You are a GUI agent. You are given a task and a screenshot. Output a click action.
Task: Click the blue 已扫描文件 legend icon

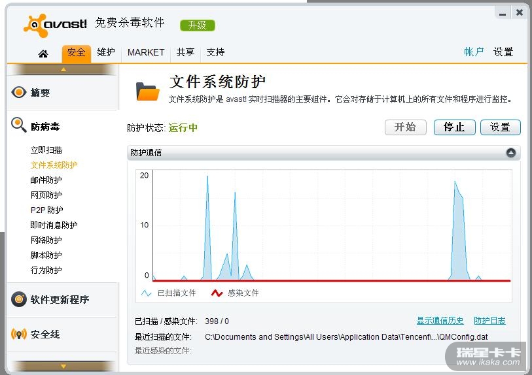coord(146,293)
